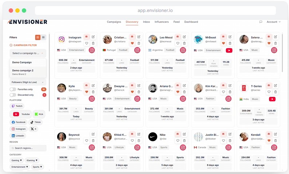Screen dimensions: 289x174
Task: Expand the Account menu
Action: click(273, 22)
